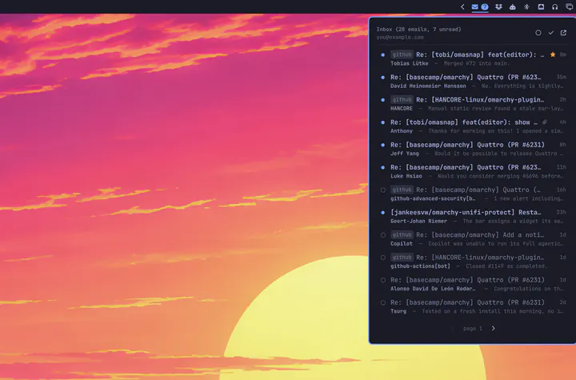Click the 'Closed #1149 as completed.' preview text
The height and width of the screenshot is (380, 576).
(506, 266)
